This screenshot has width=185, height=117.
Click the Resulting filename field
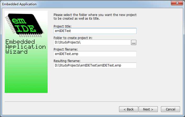[x=95, y=65]
